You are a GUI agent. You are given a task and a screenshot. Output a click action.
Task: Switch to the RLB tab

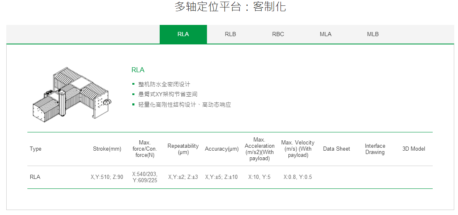(230, 34)
